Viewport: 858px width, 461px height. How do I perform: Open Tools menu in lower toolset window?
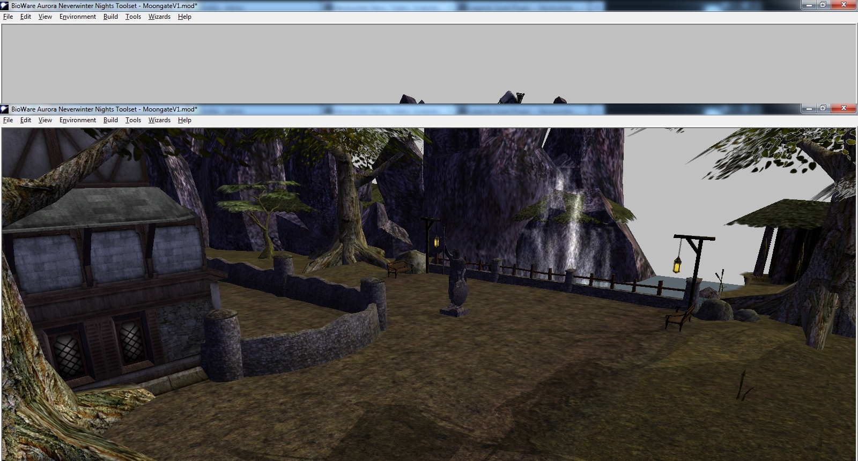click(133, 120)
